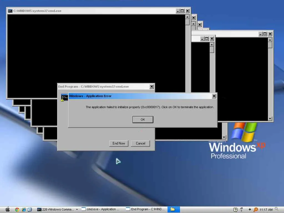Click the End Now button

pyautogui.click(x=119, y=143)
